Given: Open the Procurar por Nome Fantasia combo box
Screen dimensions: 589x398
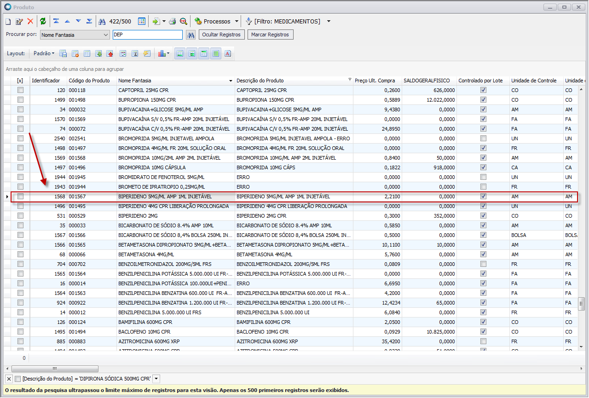Looking at the screenshot, I should [75, 35].
